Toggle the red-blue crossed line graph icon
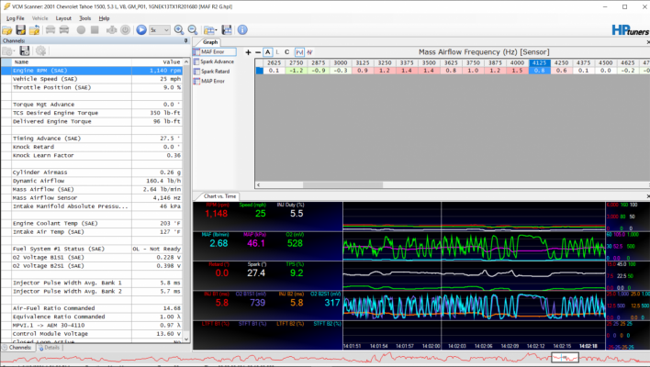This screenshot has height=367, width=650. (x=309, y=52)
